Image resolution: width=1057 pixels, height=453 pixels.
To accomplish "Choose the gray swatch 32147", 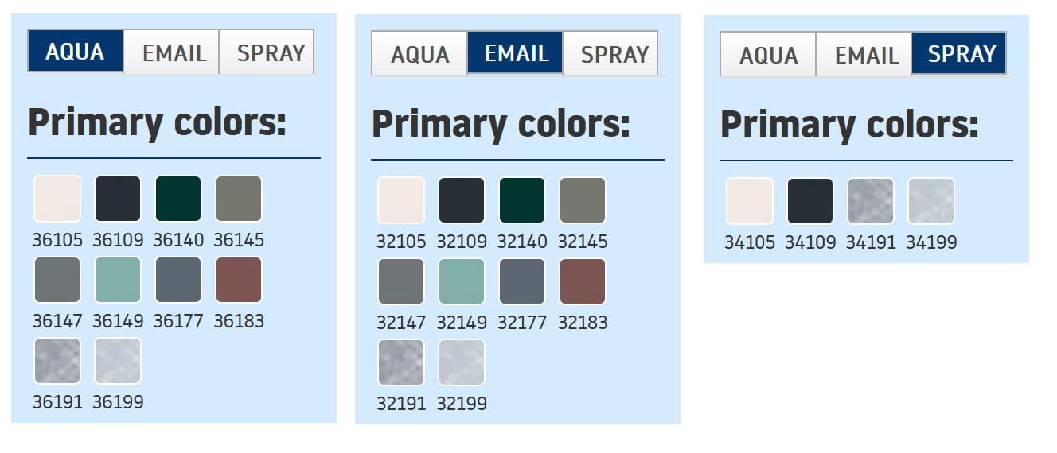I will pyautogui.click(x=401, y=281).
